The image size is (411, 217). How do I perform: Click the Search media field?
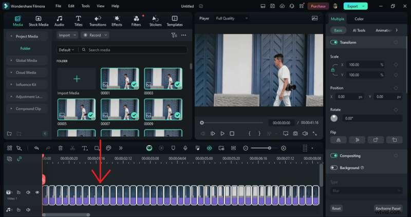coord(134,49)
